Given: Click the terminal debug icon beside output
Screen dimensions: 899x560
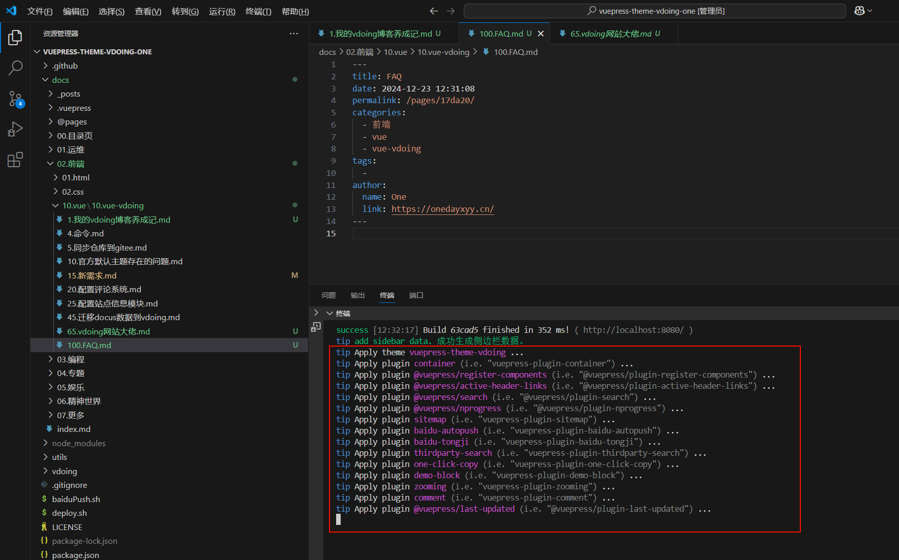Looking at the screenshot, I should [316, 327].
